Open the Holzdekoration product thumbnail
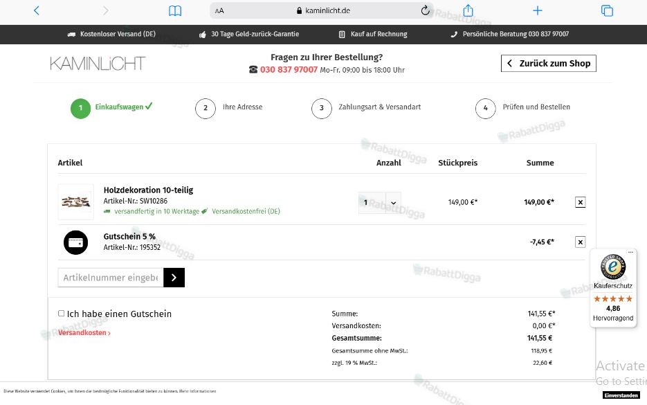 tap(76, 202)
